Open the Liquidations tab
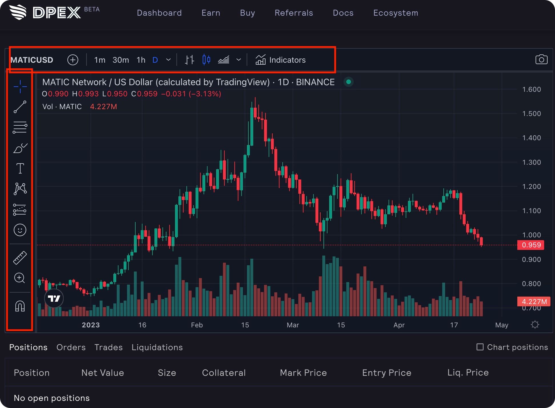 pyautogui.click(x=157, y=347)
